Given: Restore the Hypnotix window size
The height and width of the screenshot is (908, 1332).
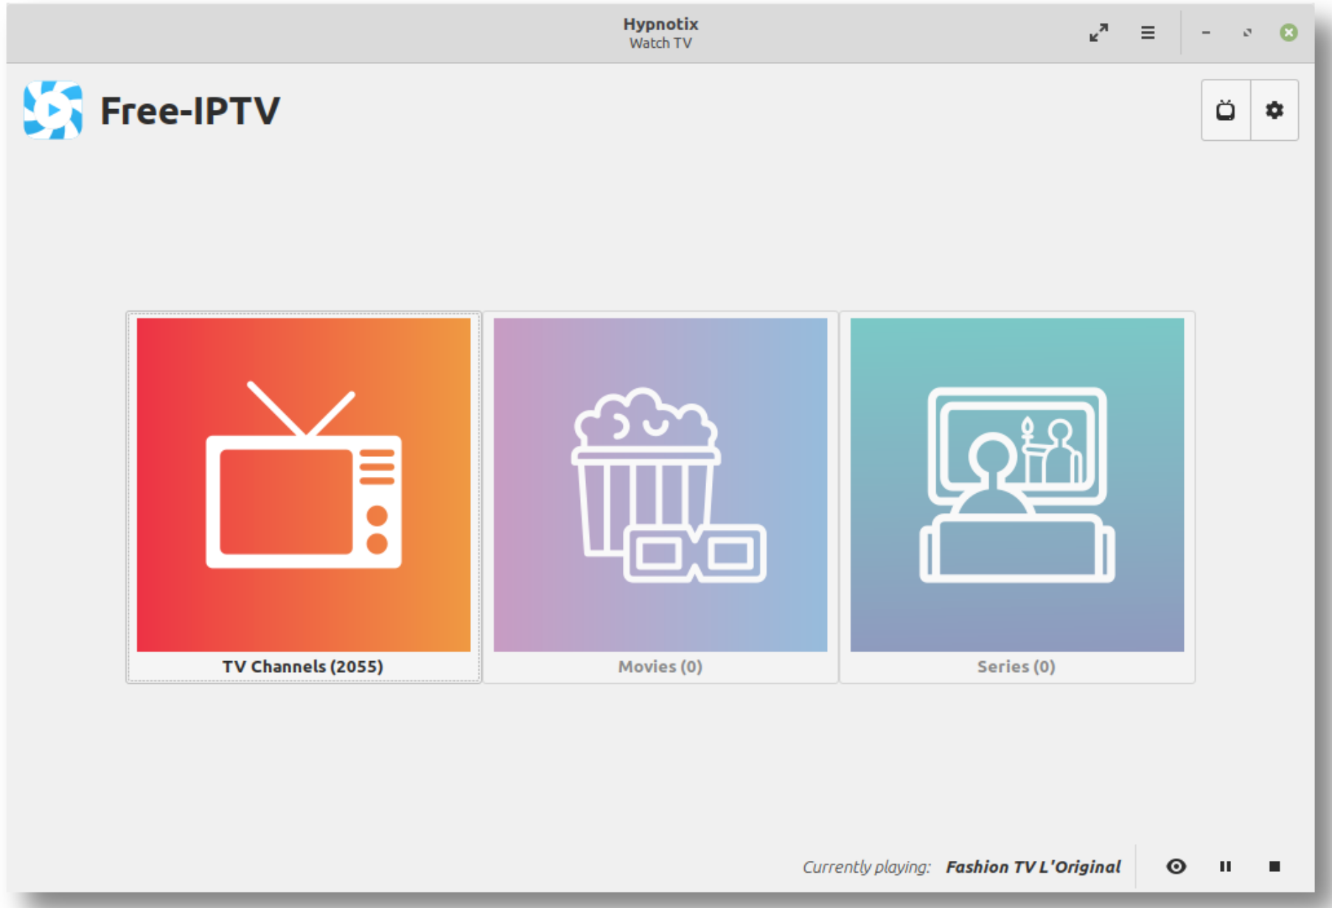Looking at the screenshot, I should (x=1247, y=33).
